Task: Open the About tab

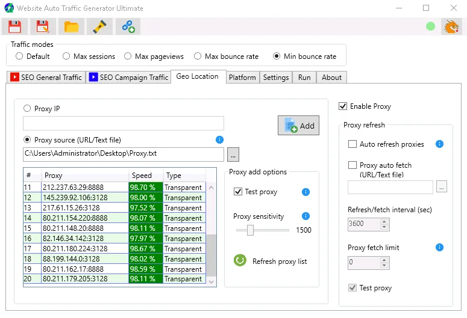Action: [x=331, y=78]
